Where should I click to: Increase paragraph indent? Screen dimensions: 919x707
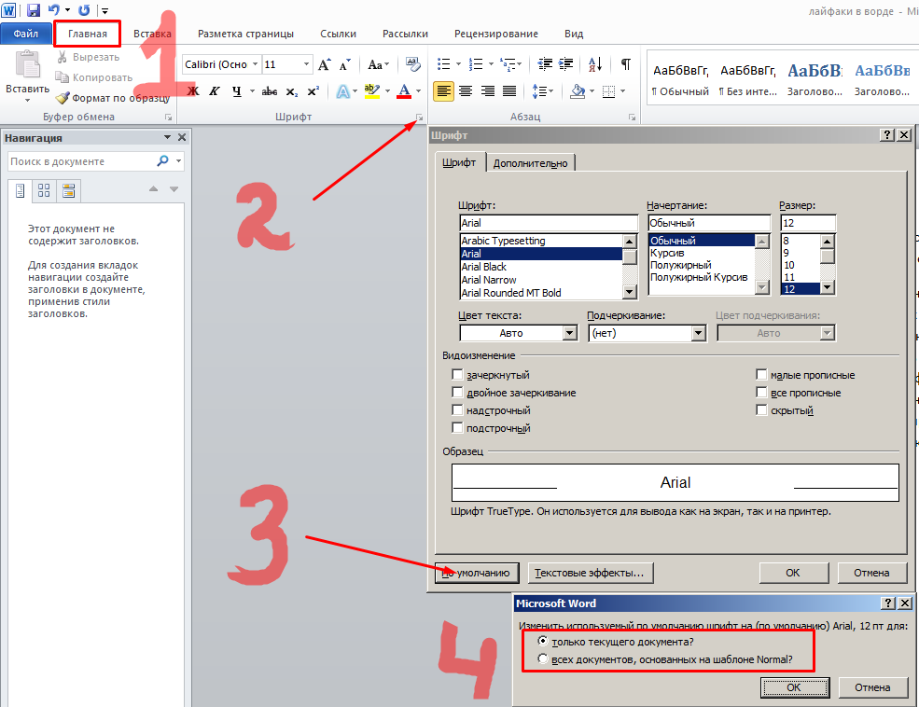coord(565,63)
